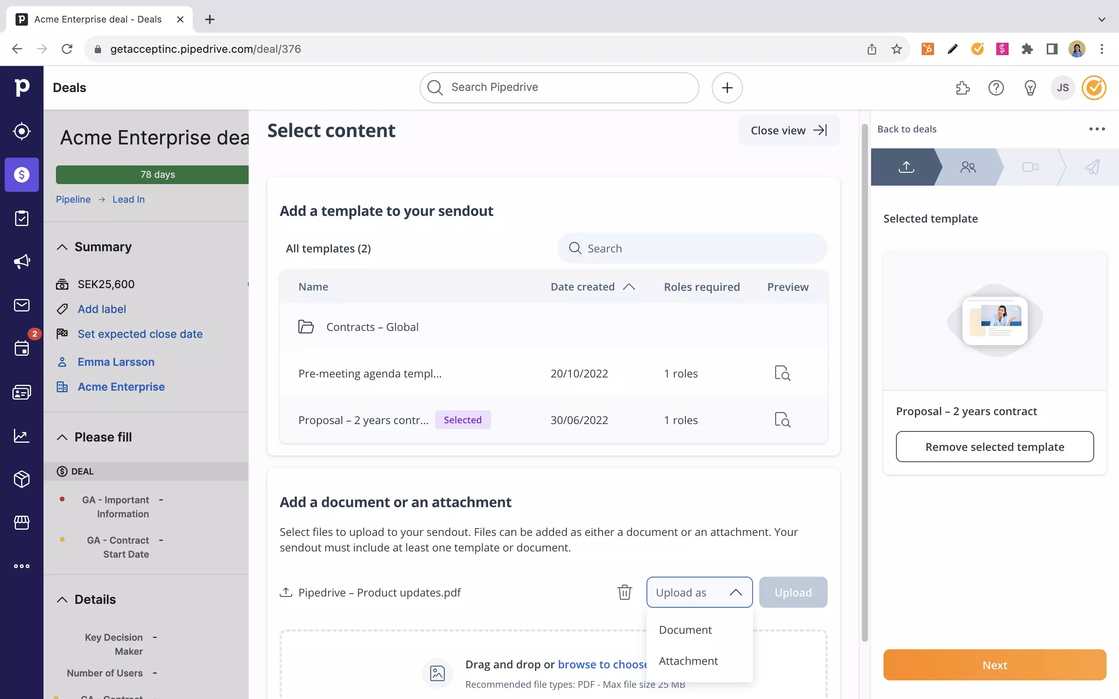Click the 78 days pipeline stage bar
This screenshot has width=1119, height=699.
153,175
